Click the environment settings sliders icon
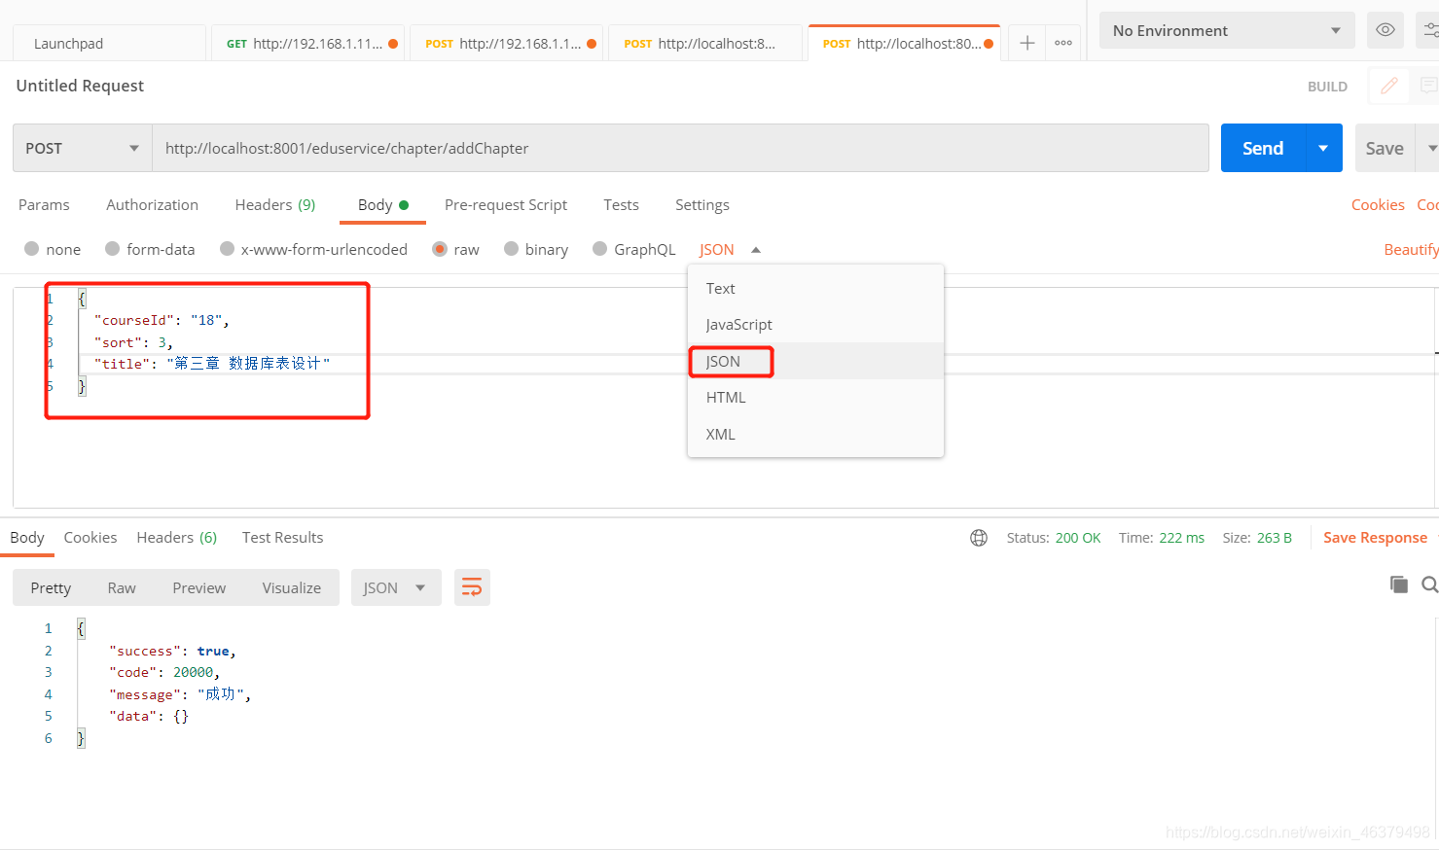Image resolution: width=1439 pixels, height=850 pixels. tap(1430, 30)
